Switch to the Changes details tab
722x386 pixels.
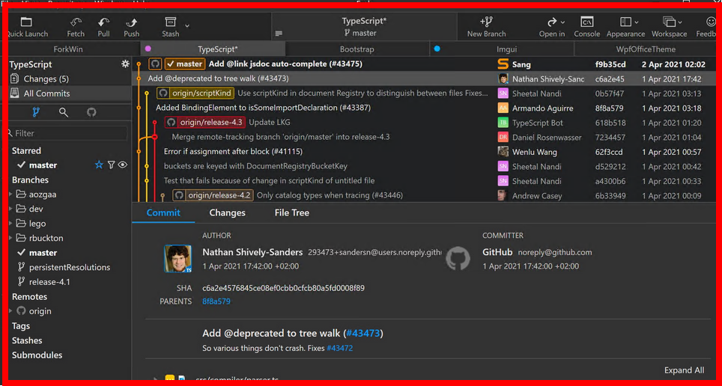pyautogui.click(x=227, y=213)
